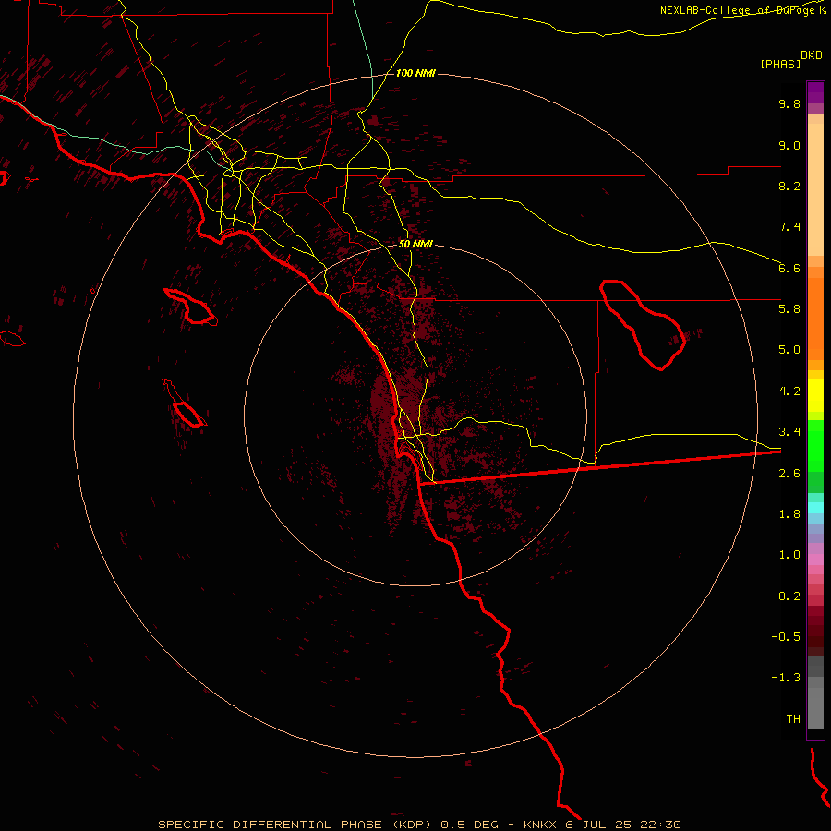Click the 50 NMI range ring label
The height and width of the screenshot is (831, 831).
point(415,244)
